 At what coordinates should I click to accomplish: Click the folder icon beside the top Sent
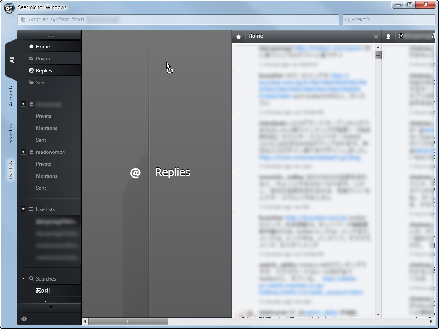pyautogui.click(x=31, y=83)
